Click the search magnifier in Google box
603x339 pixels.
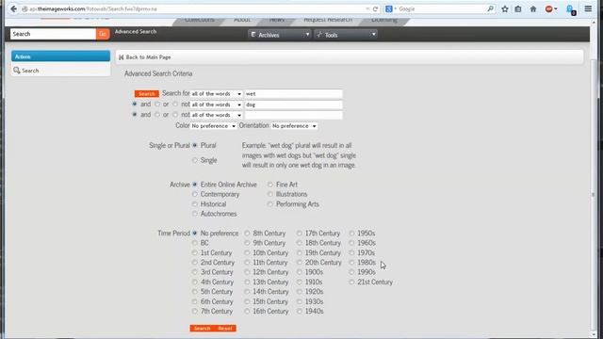pyautogui.click(x=490, y=8)
